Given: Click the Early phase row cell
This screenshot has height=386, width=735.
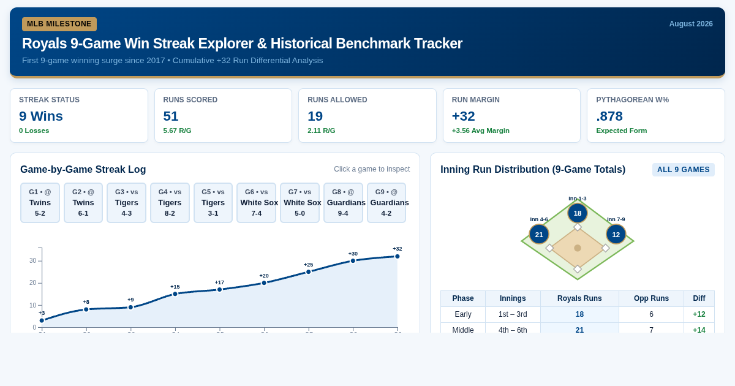Looking at the screenshot, I should (x=463, y=314).
